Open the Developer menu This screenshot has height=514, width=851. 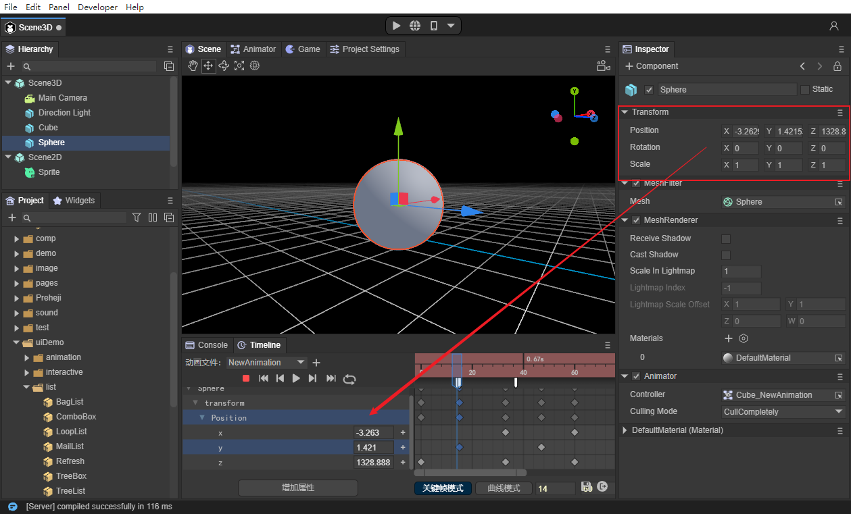97,7
